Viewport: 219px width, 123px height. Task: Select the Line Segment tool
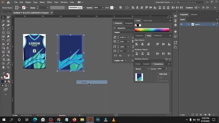[8, 29]
